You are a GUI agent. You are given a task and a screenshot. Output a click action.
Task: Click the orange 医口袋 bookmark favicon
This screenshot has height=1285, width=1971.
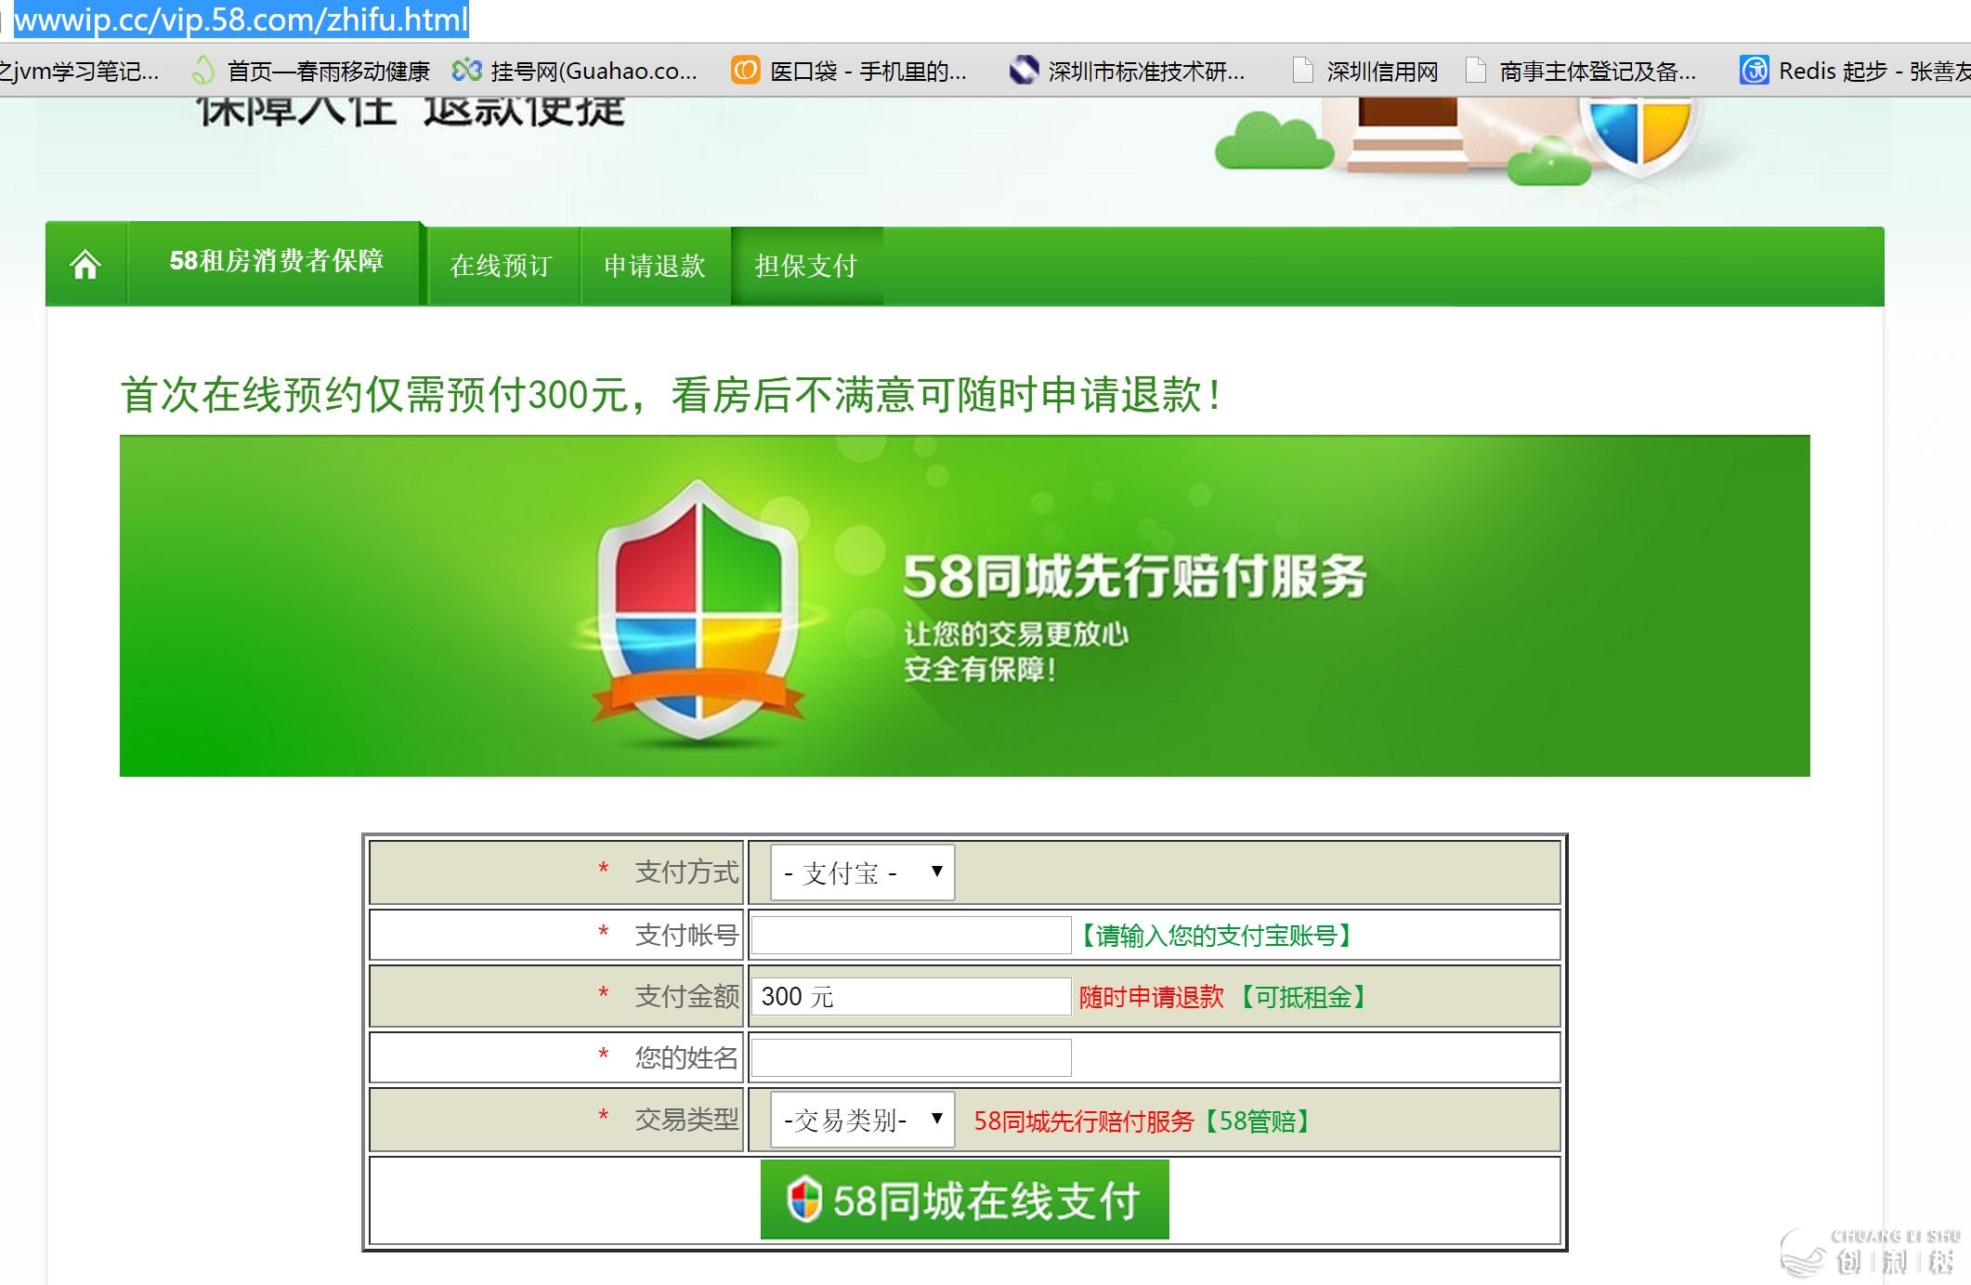pos(745,71)
